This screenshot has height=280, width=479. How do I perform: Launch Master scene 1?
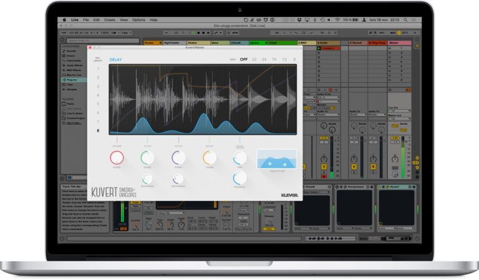coord(390,48)
